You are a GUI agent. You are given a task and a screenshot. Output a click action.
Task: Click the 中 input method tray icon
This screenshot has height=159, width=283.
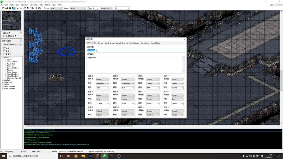(257, 156)
